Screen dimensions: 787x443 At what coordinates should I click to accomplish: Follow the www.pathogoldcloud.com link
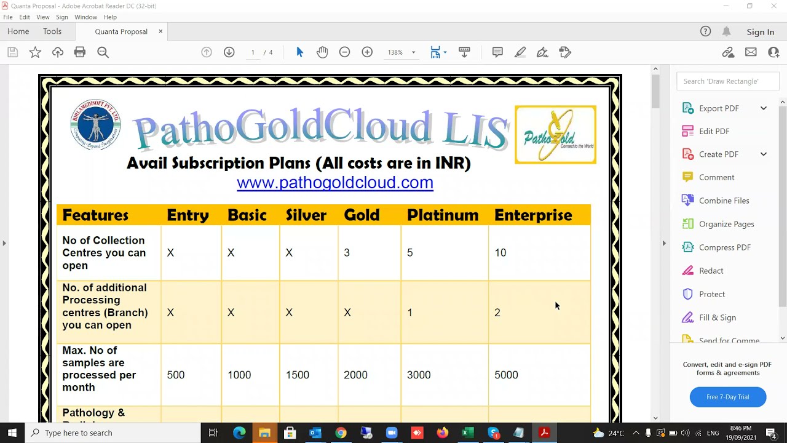(x=335, y=183)
